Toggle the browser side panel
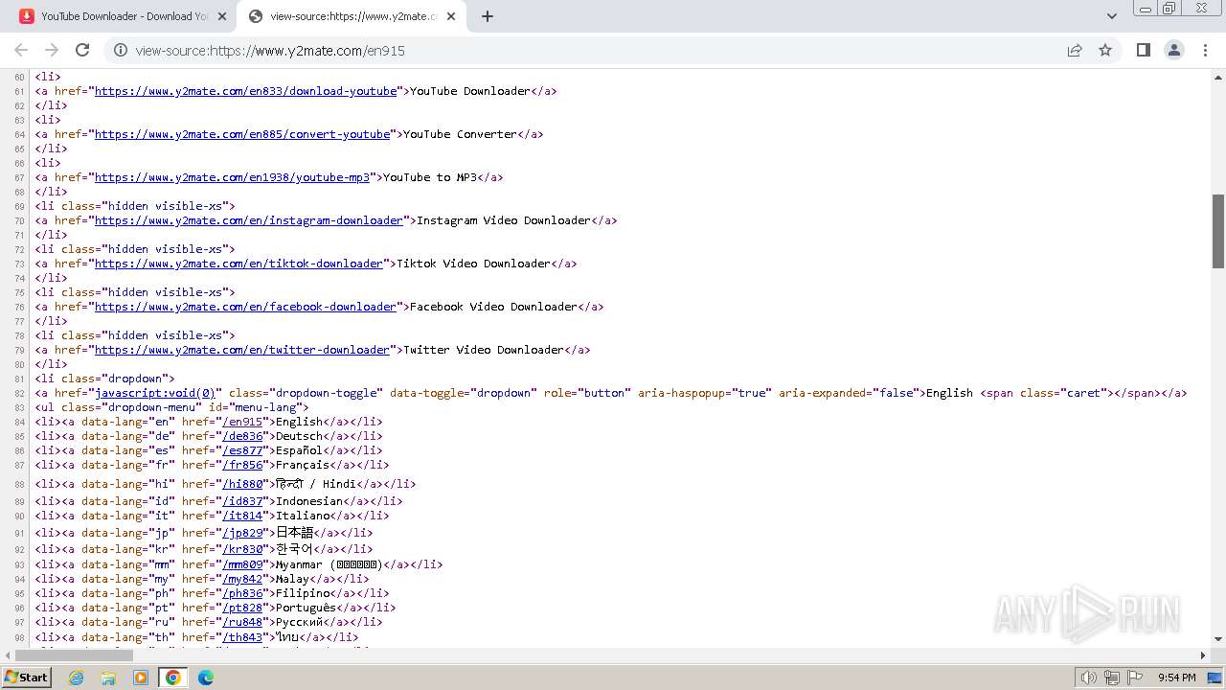This screenshot has width=1226, height=690. coord(1143,50)
